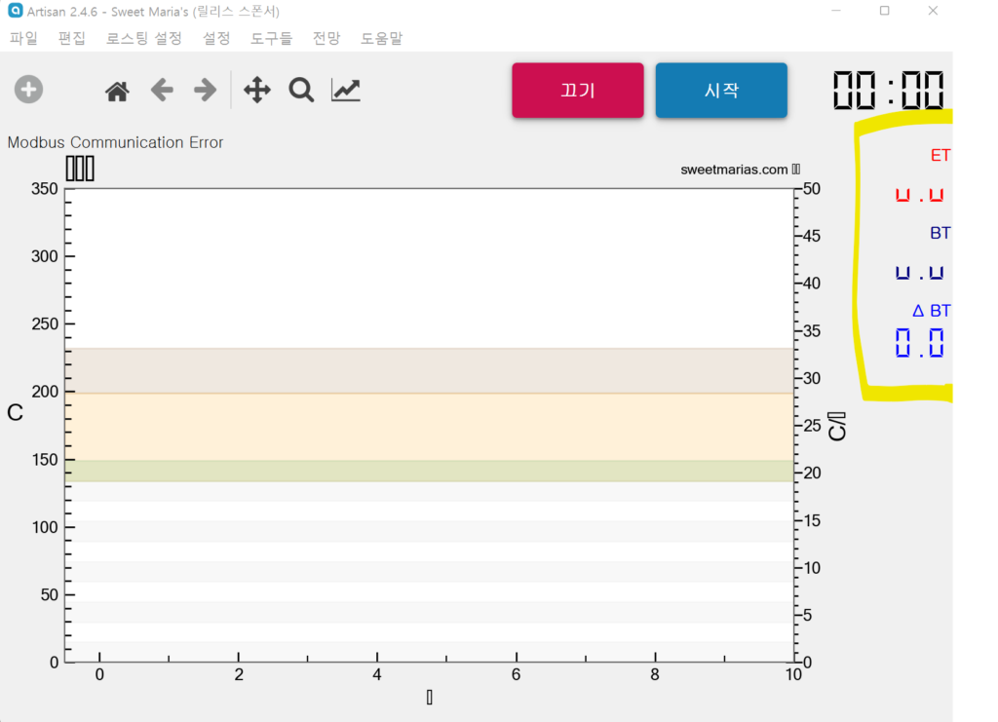This screenshot has height=722, width=998.
Task: Click the Artisan app icon in title bar
Action: (x=15, y=12)
